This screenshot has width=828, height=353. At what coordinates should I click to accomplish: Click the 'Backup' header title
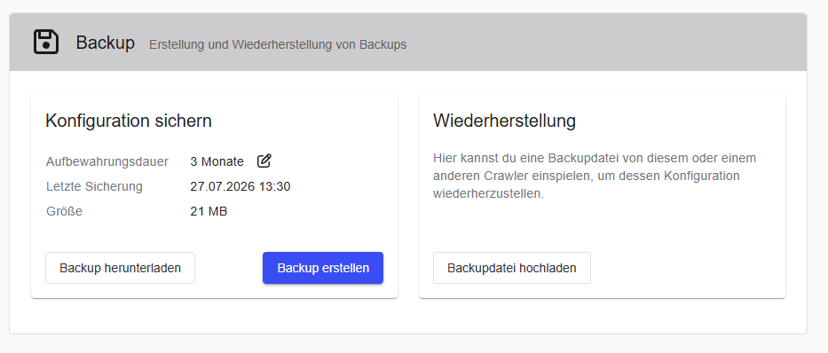(x=105, y=43)
